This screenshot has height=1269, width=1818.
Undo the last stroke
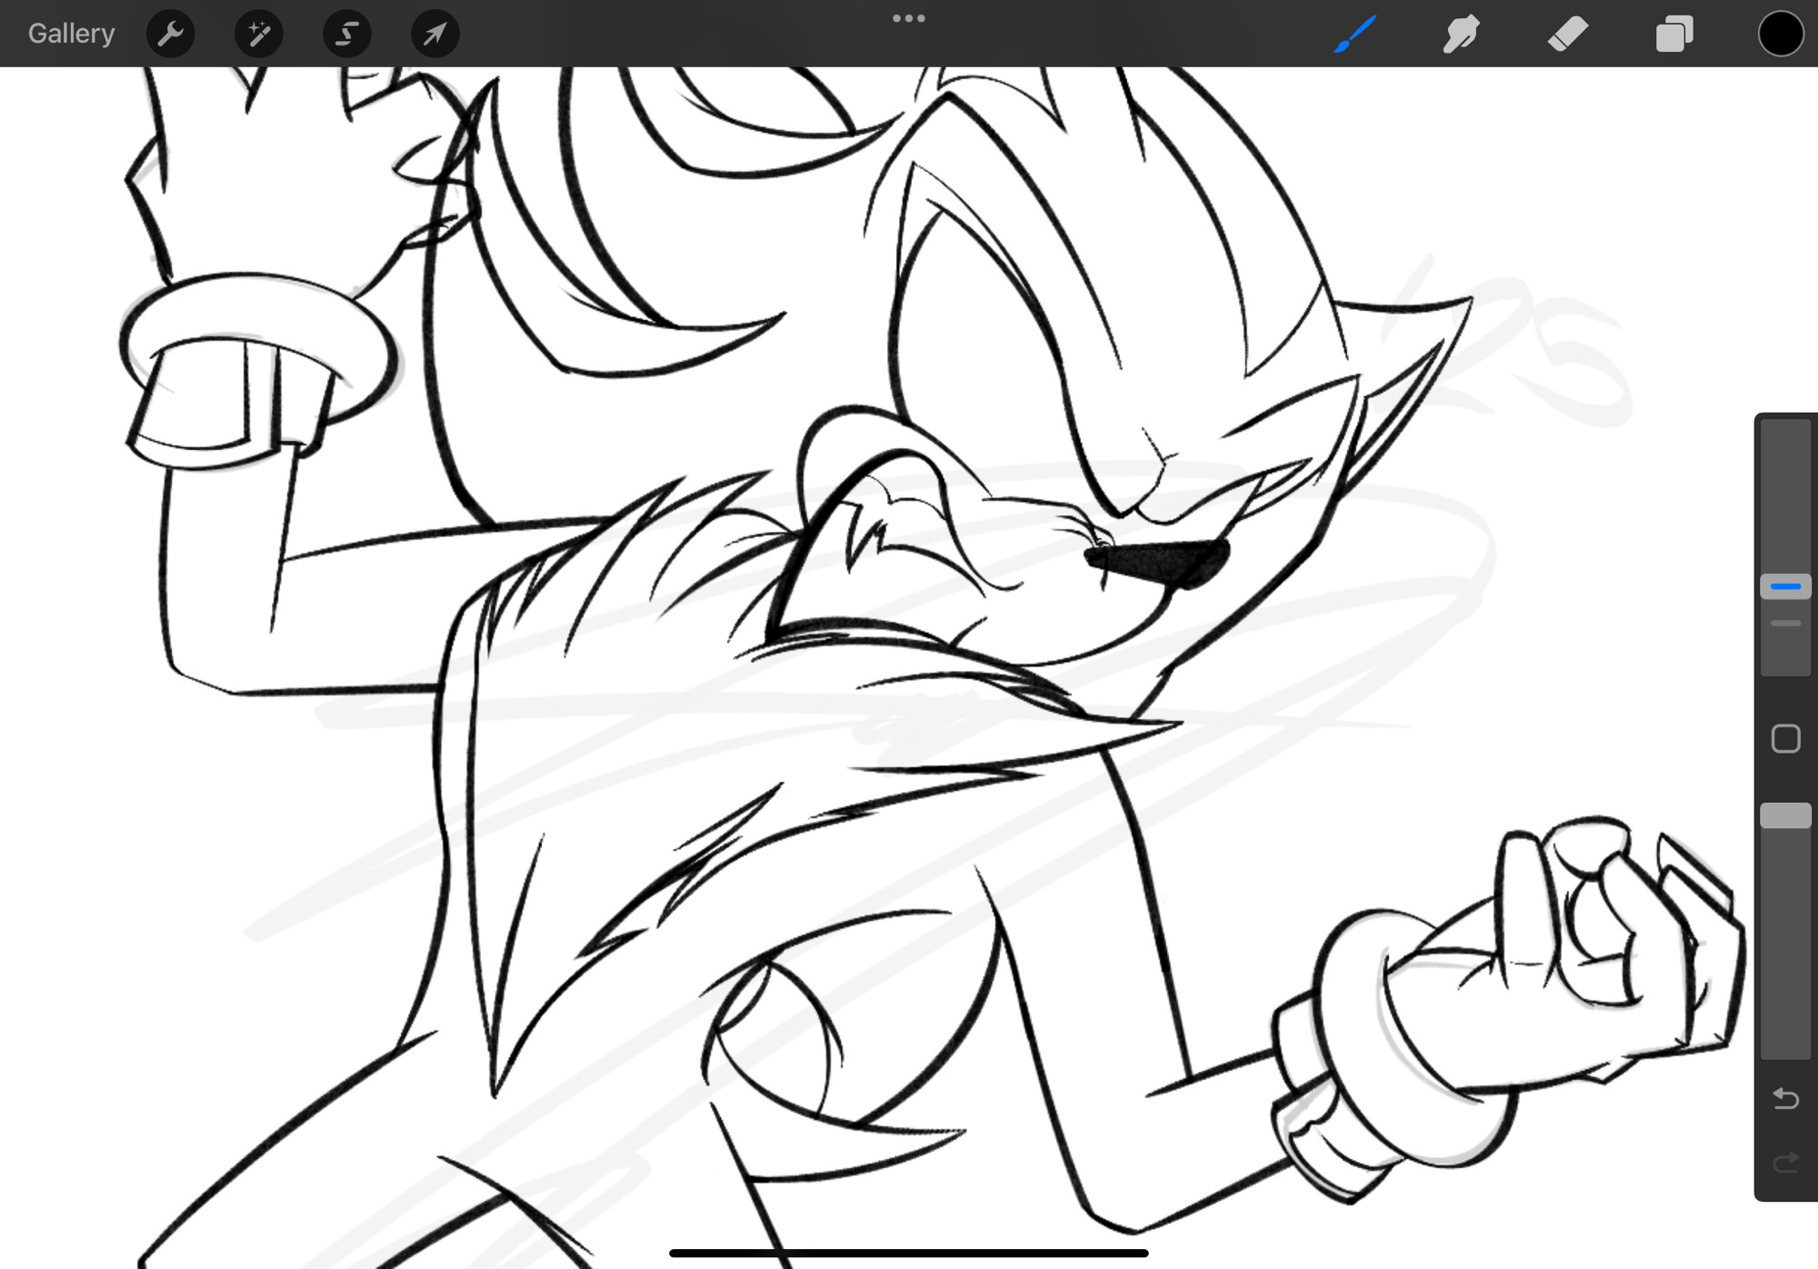1785,1098
